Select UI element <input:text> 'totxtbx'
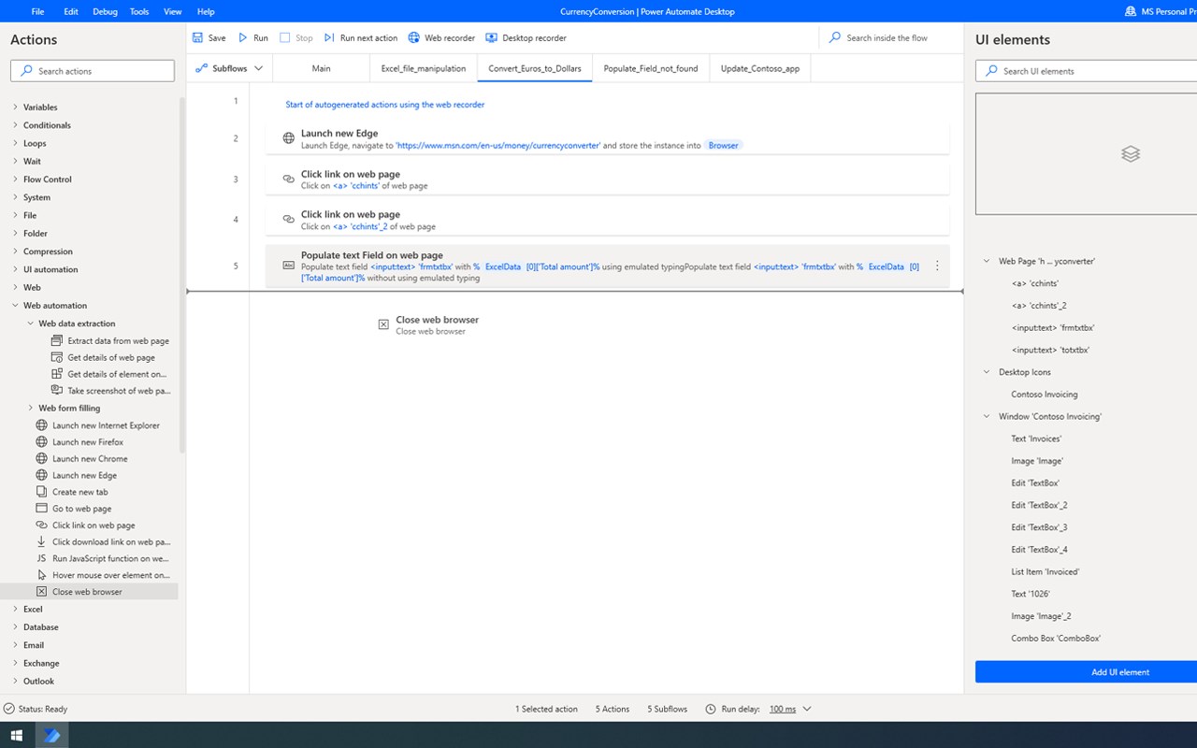The image size is (1197, 748). click(1050, 350)
